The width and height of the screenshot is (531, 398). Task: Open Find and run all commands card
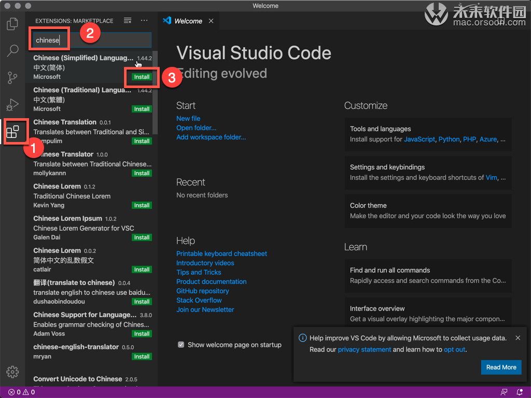[x=428, y=276]
